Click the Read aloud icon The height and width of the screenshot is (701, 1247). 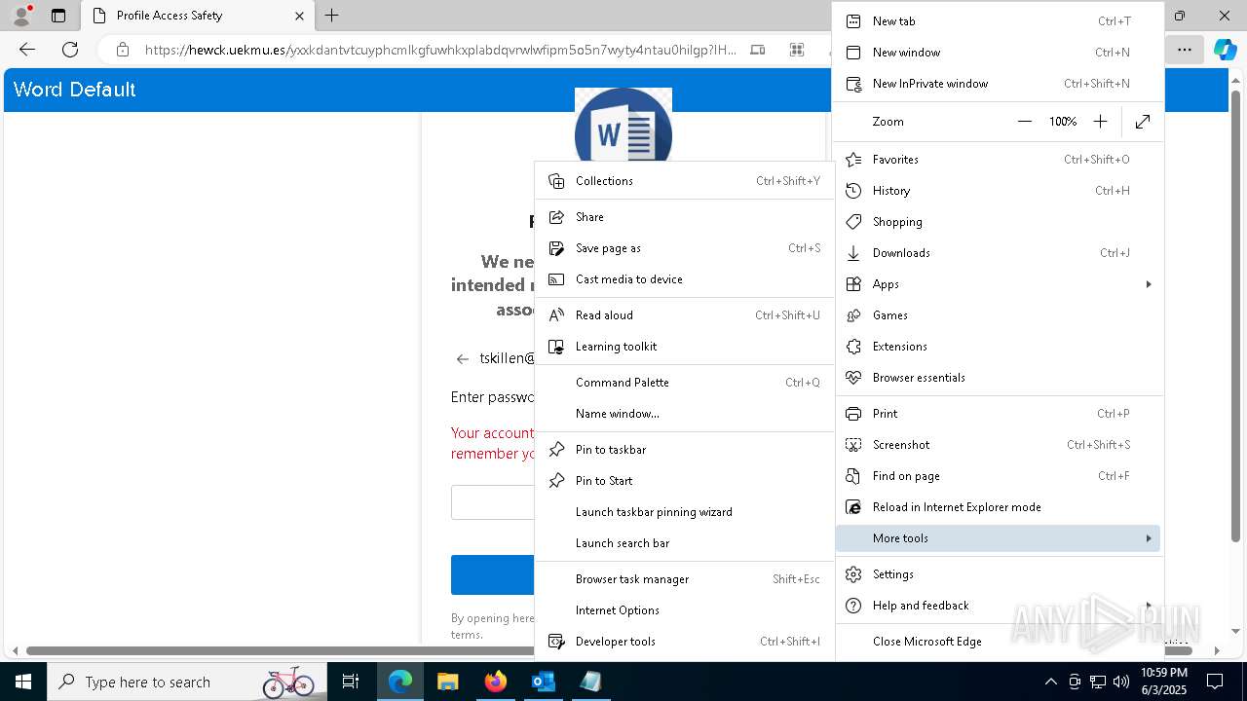[556, 315]
